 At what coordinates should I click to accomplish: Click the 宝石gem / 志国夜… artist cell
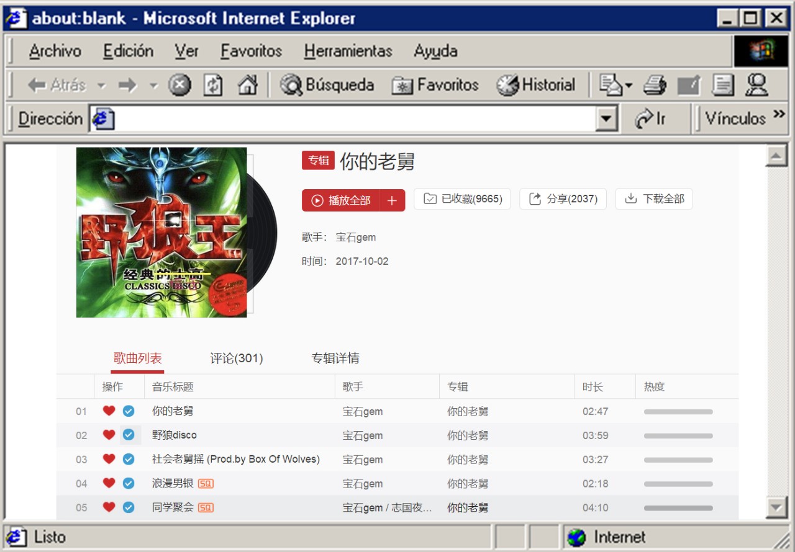coord(387,508)
